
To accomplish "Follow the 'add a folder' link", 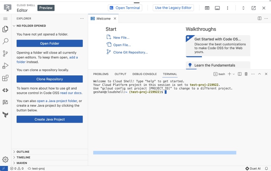I will (x=74, y=57).
